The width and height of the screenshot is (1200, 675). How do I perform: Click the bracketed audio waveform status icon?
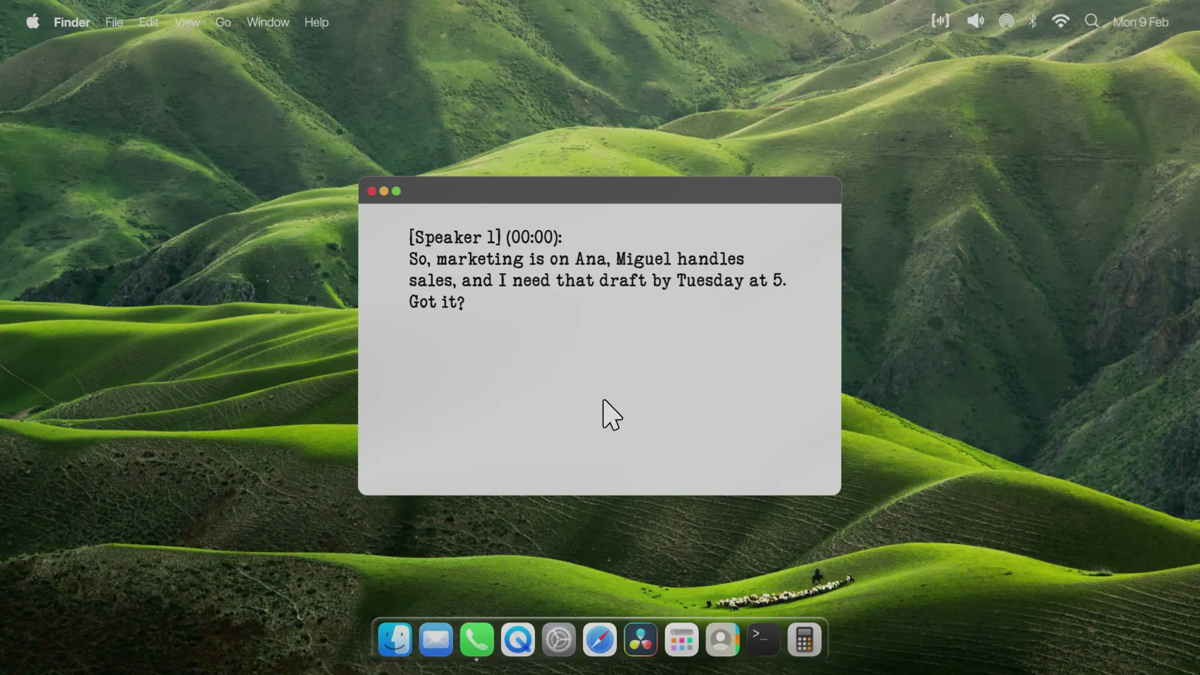coord(940,21)
